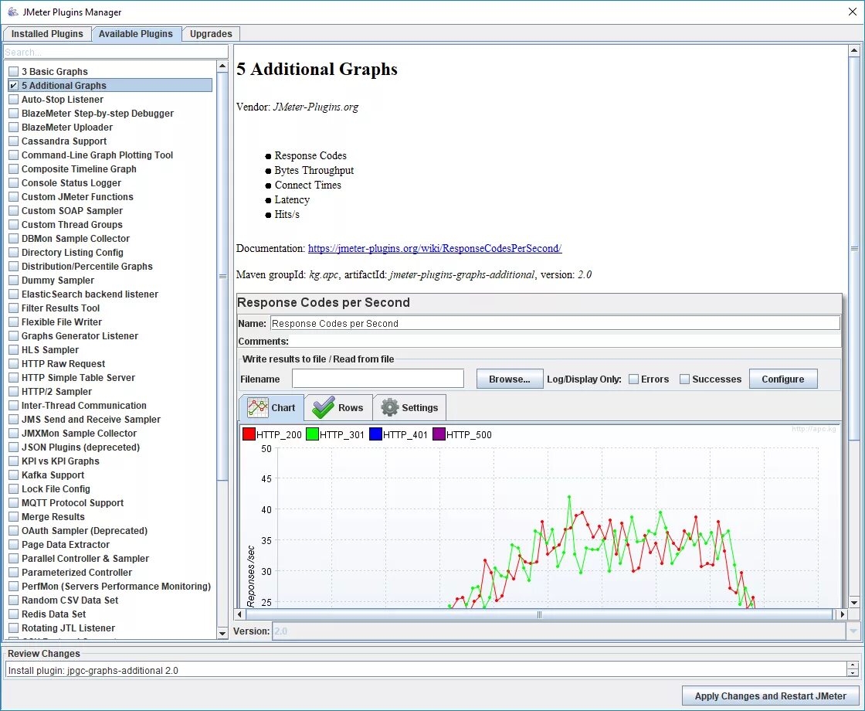Select Cassandra Support in plugin list

(64, 141)
